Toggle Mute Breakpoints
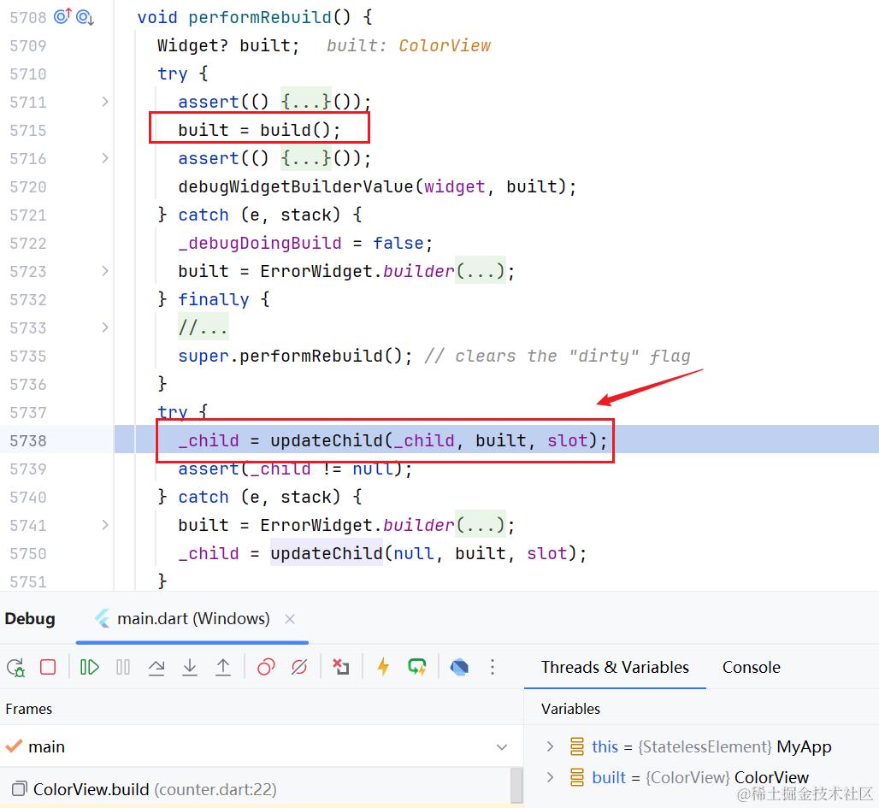879x808 pixels. 299,667
